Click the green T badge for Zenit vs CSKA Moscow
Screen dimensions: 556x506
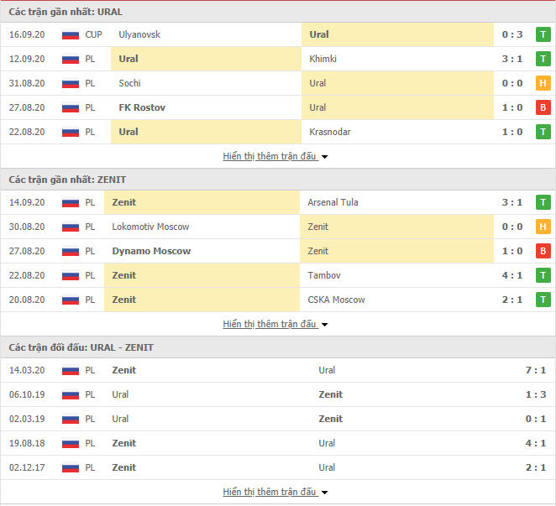click(x=543, y=300)
